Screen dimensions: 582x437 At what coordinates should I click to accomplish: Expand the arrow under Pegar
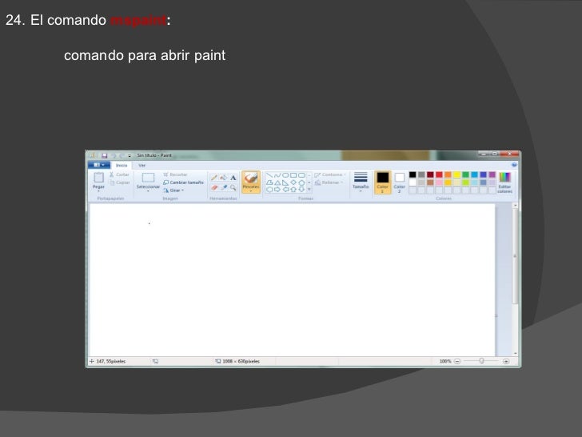pos(98,191)
